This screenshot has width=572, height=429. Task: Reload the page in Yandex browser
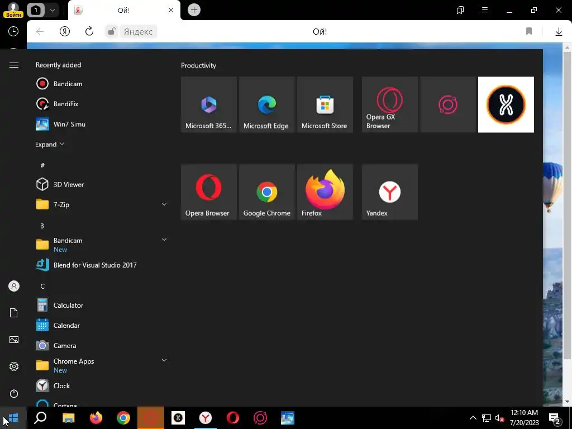pyautogui.click(x=89, y=31)
